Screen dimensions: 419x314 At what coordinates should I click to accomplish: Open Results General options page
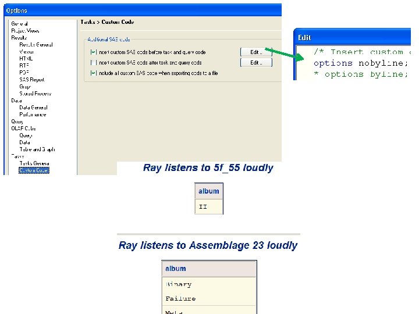(36, 45)
